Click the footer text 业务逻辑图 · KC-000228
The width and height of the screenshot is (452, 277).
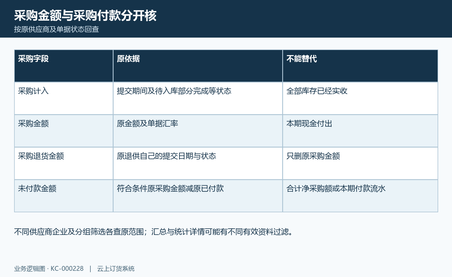click(x=49, y=269)
